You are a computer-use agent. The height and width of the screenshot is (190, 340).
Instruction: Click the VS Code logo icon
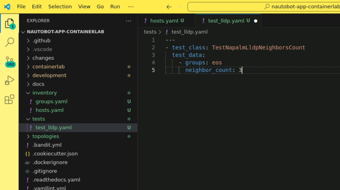click(x=7, y=7)
